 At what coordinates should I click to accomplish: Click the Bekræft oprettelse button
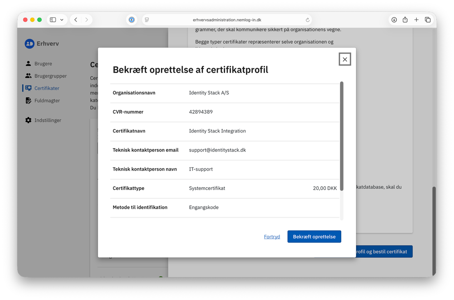point(314,236)
